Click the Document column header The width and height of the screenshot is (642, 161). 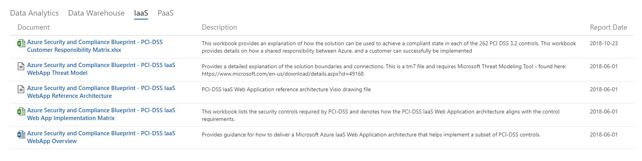(34, 27)
